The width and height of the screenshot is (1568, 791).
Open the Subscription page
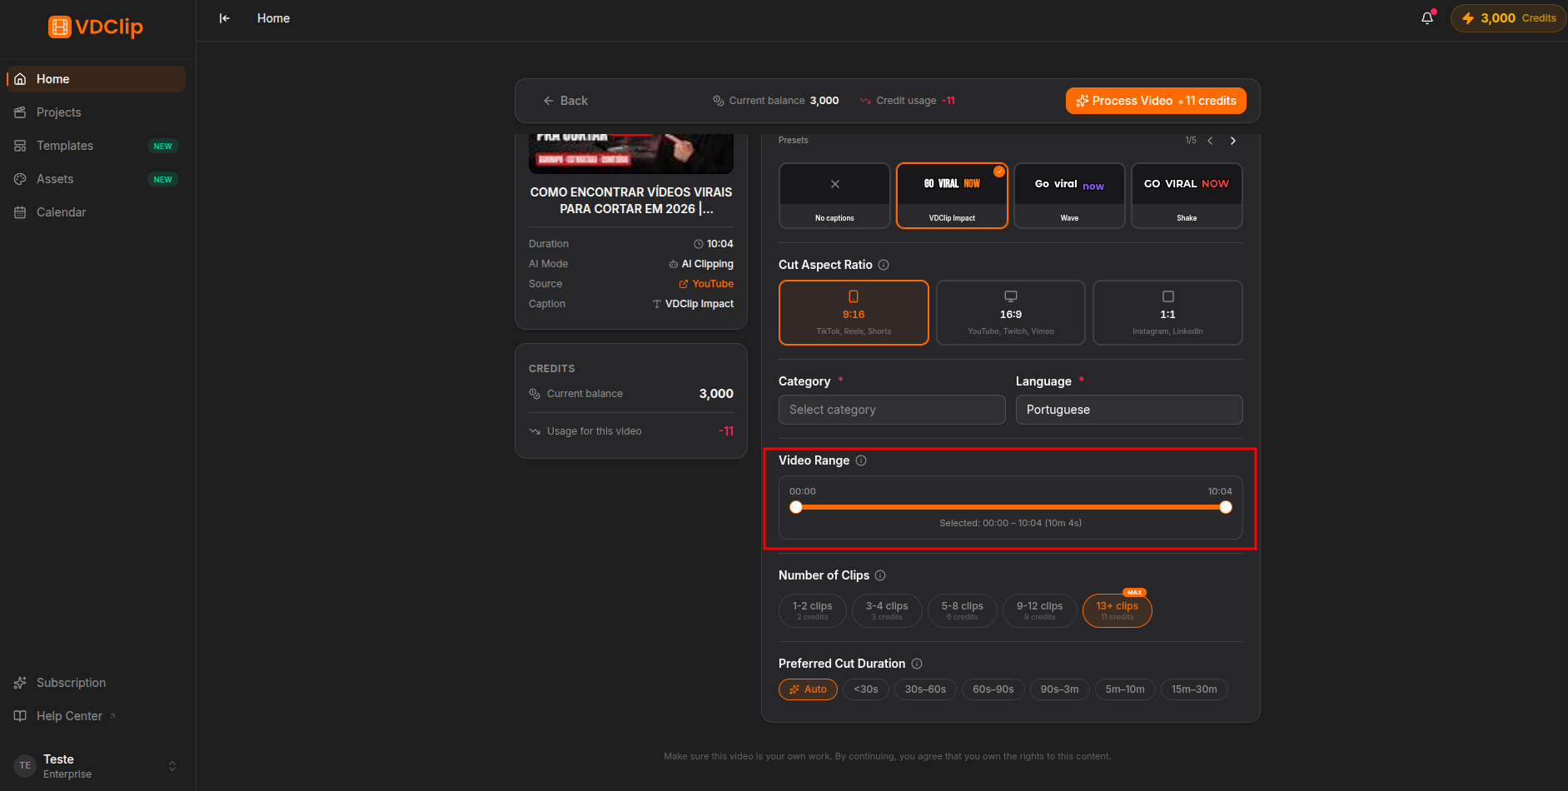tap(96, 683)
